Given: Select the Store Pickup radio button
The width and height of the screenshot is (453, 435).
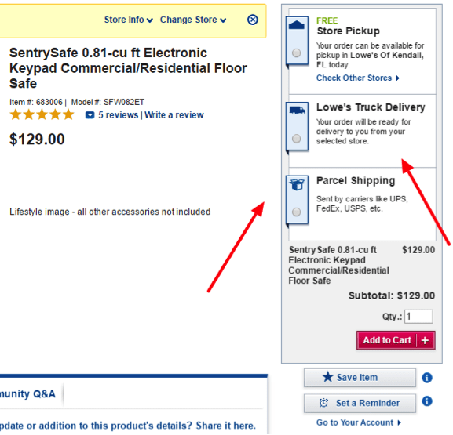Looking at the screenshot, I should pos(297,53).
